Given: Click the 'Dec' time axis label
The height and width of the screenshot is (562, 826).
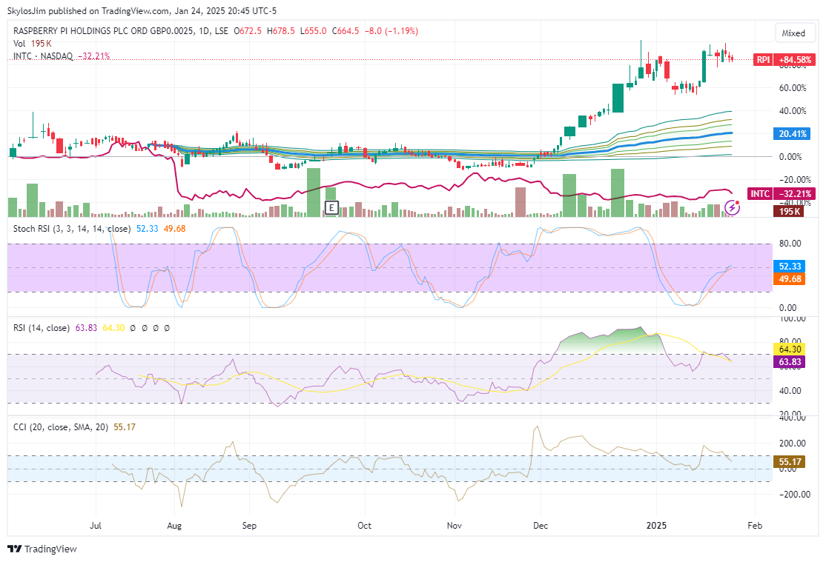Looking at the screenshot, I should 541,526.
